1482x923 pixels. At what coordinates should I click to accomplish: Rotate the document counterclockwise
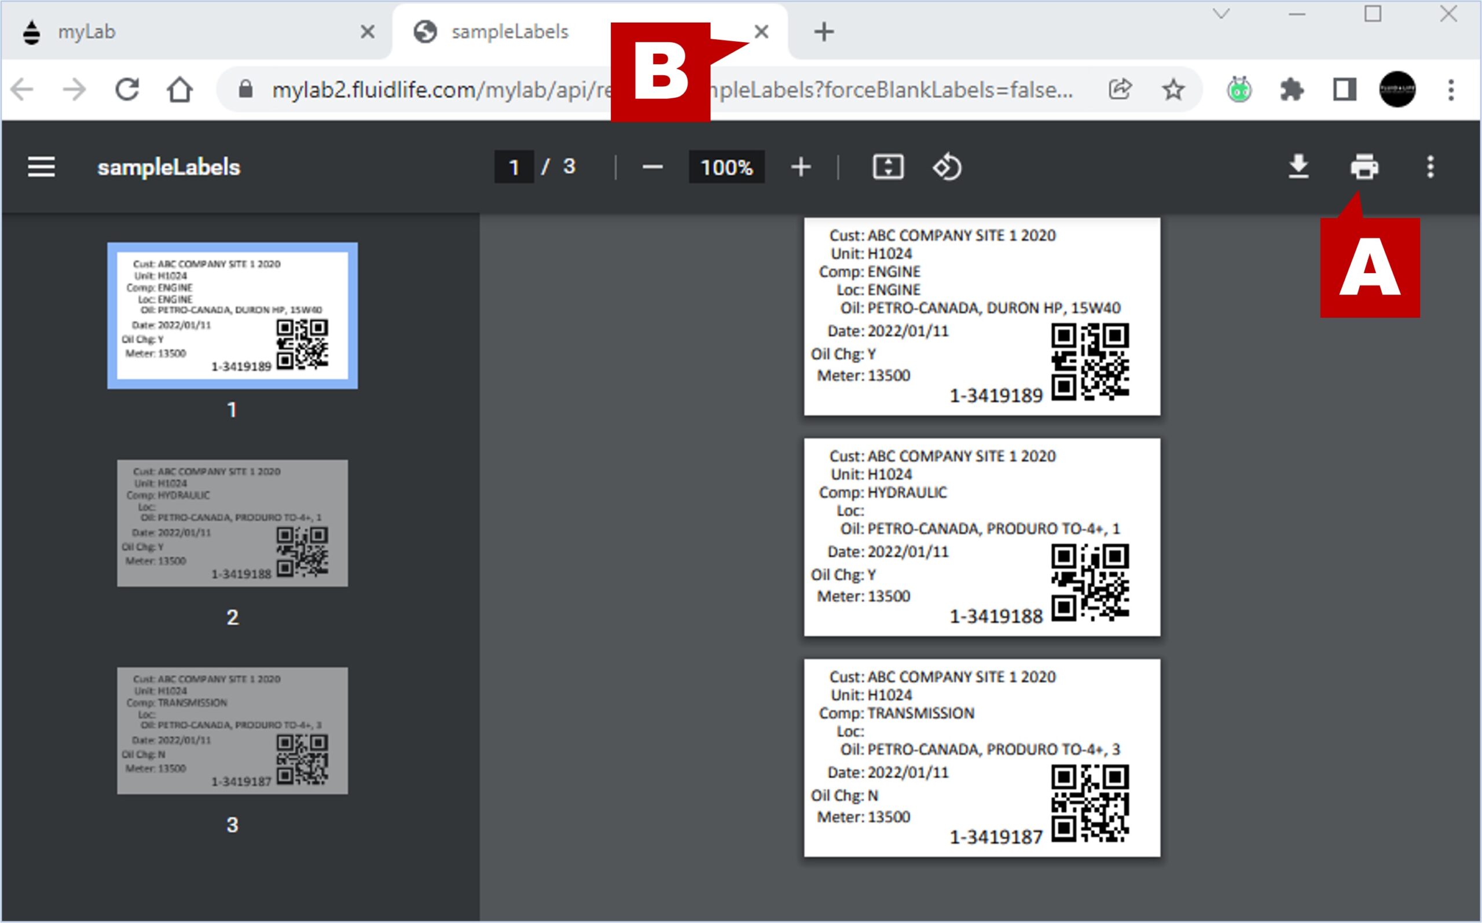tap(947, 167)
